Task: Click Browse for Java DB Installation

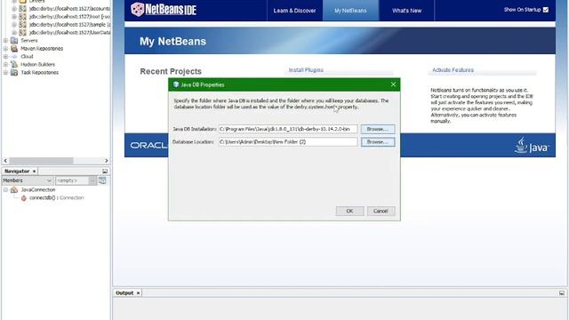Action: pos(377,129)
